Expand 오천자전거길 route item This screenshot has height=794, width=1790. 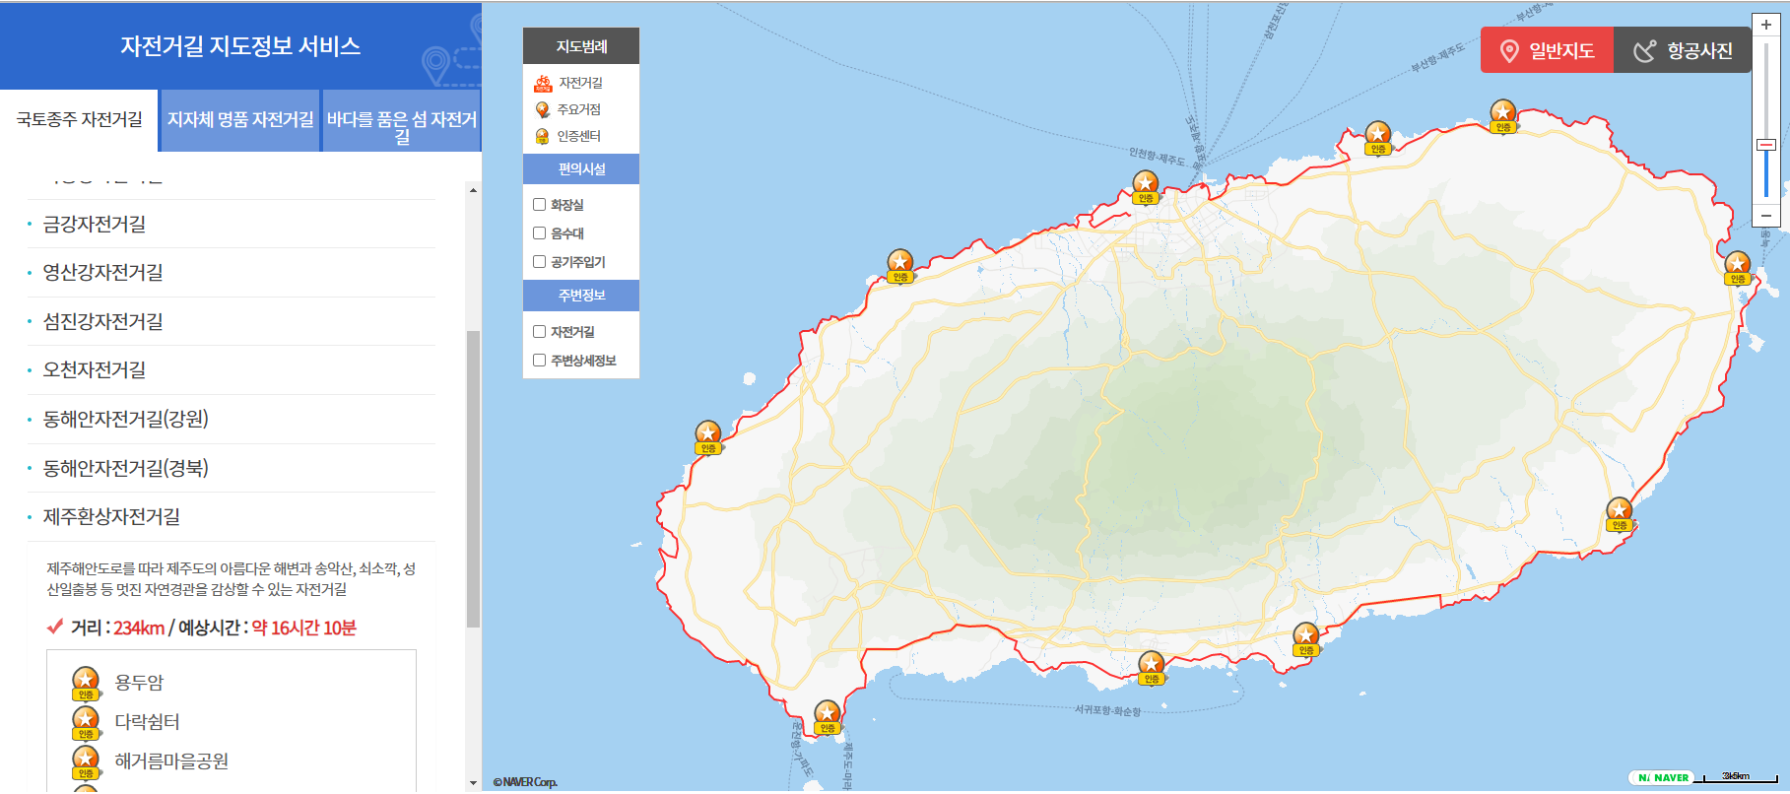(x=95, y=370)
